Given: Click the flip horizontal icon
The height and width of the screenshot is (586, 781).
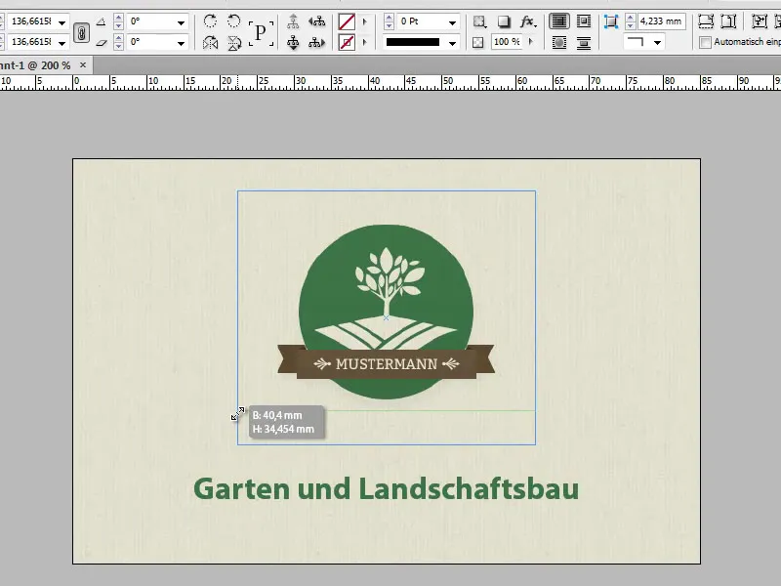Looking at the screenshot, I should (210, 43).
